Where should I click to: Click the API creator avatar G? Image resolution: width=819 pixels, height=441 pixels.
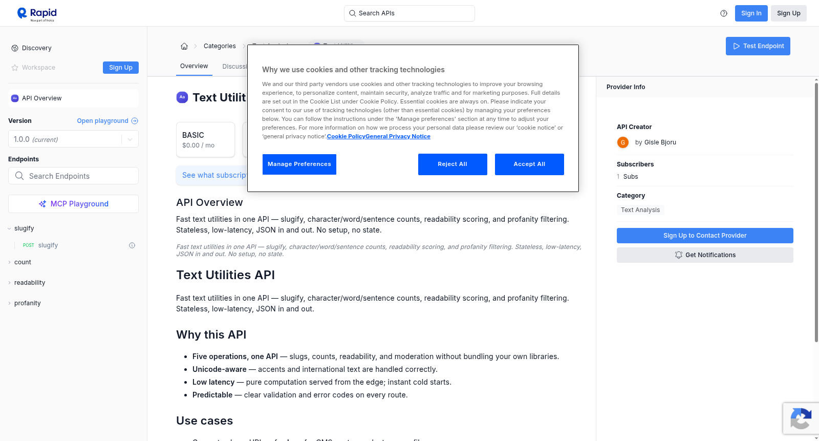[x=623, y=142]
